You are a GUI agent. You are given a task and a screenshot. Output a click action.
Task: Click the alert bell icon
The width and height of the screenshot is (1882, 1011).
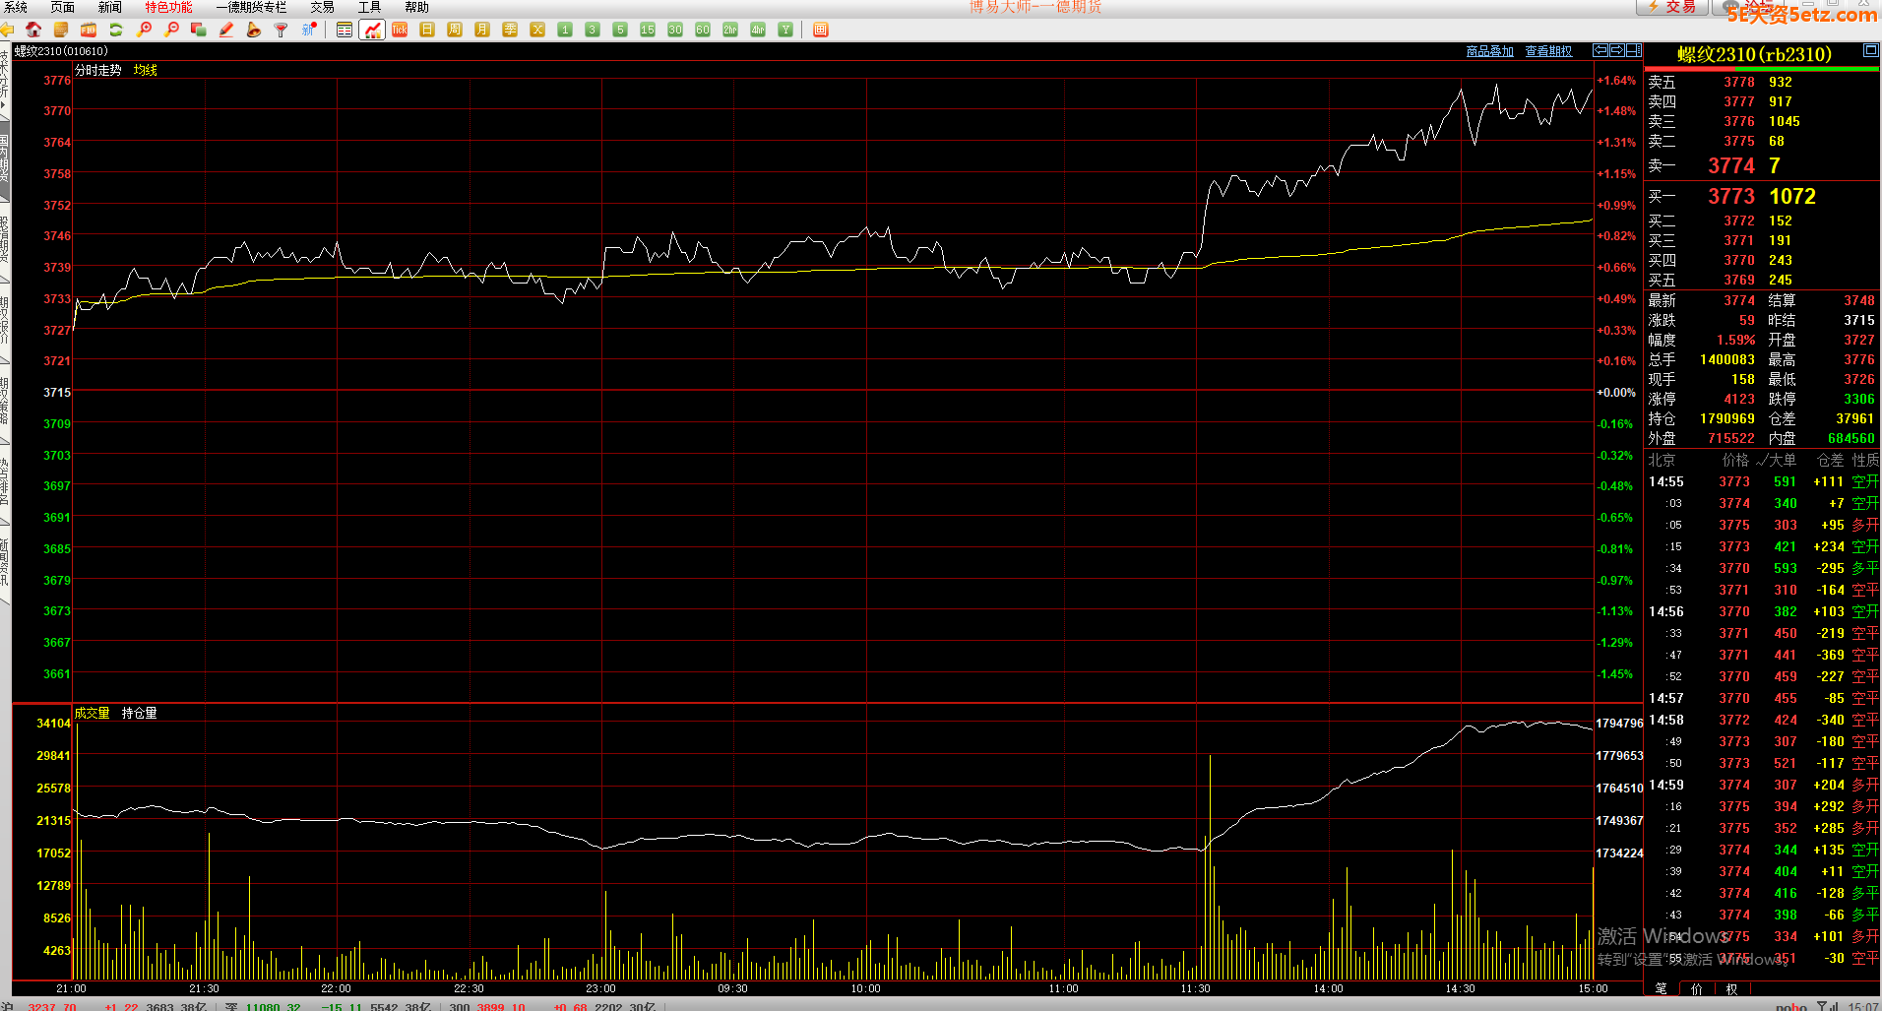254,30
